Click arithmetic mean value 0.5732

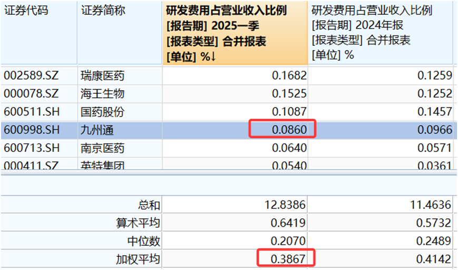pos(434,223)
